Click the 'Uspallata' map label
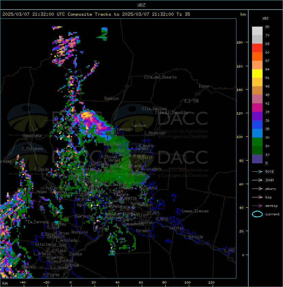 tap(32, 136)
